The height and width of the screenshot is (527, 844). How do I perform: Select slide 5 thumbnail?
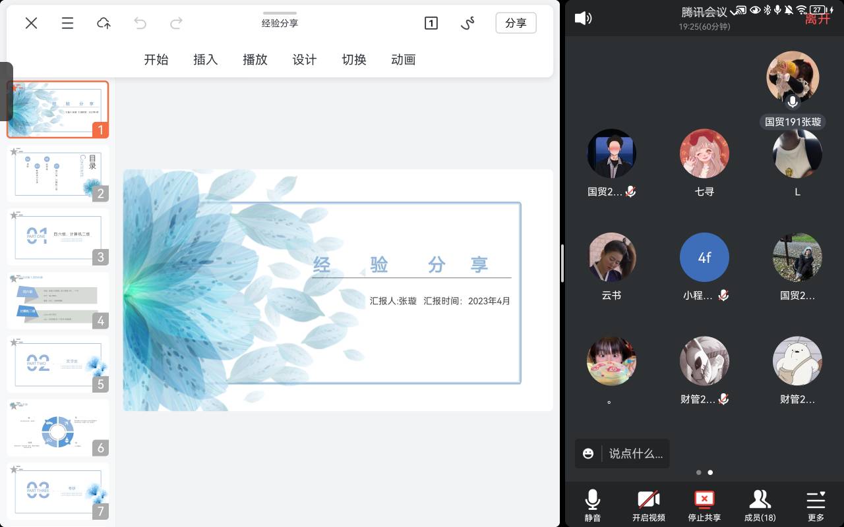pyautogui.click(x=58, y=364)
